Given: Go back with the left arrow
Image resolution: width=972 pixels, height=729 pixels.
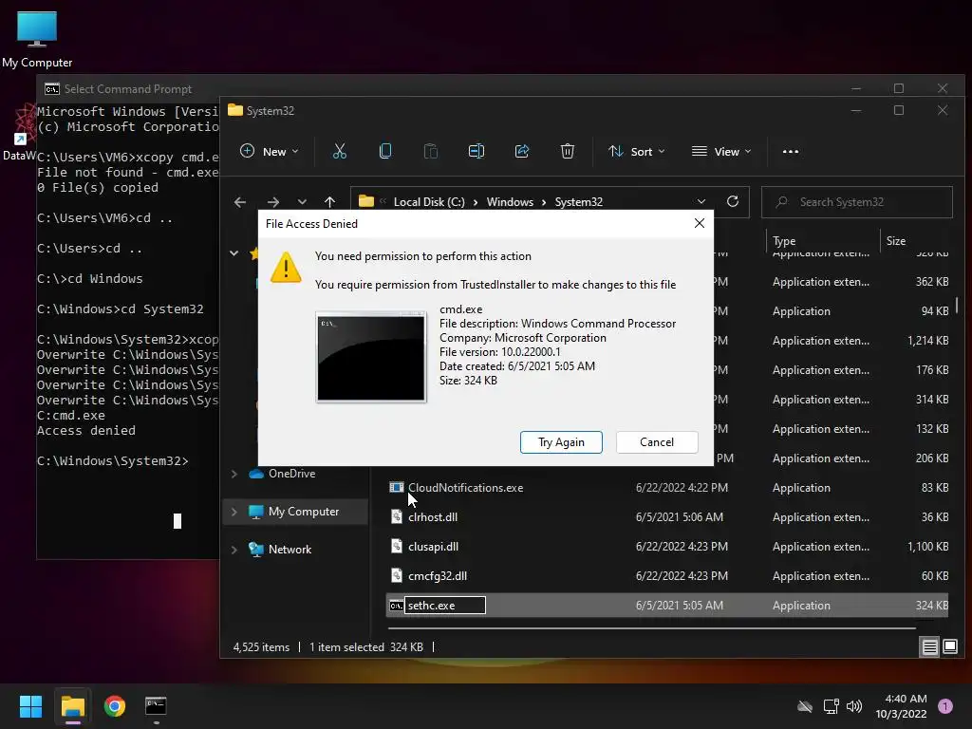Looking at the screenshot, I should point(240,202).
